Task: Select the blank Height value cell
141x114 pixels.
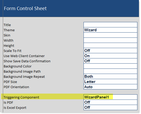Action: [x=110, y=45]
